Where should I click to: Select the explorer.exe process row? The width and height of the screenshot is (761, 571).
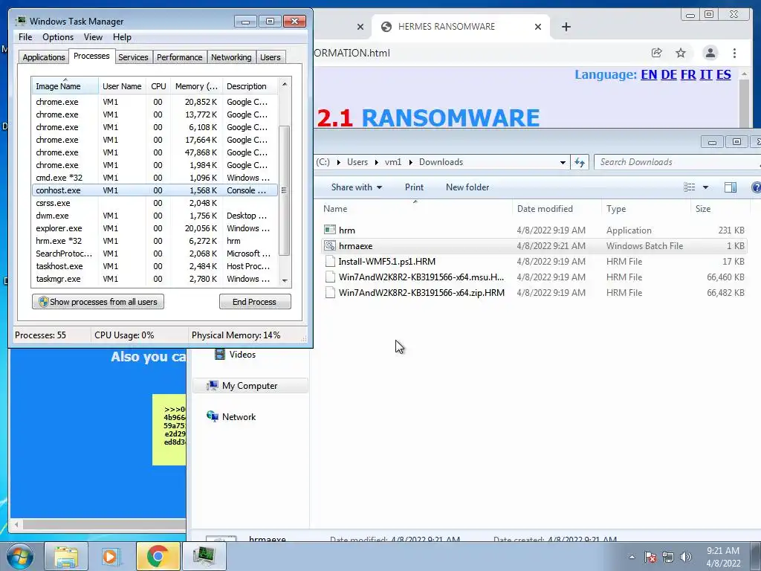155,228
